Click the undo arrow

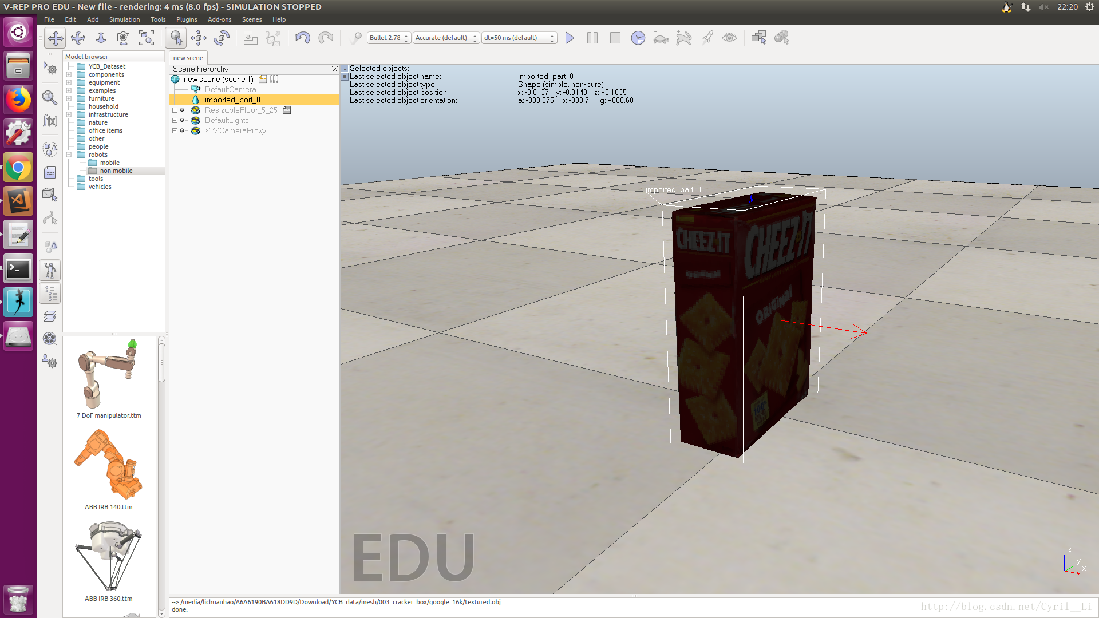pos(303,38)
